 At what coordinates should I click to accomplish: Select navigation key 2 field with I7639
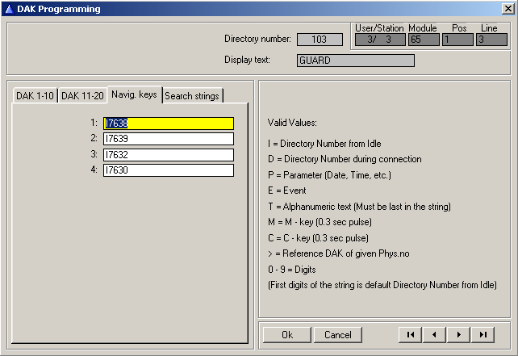click(x=168, y=139)
